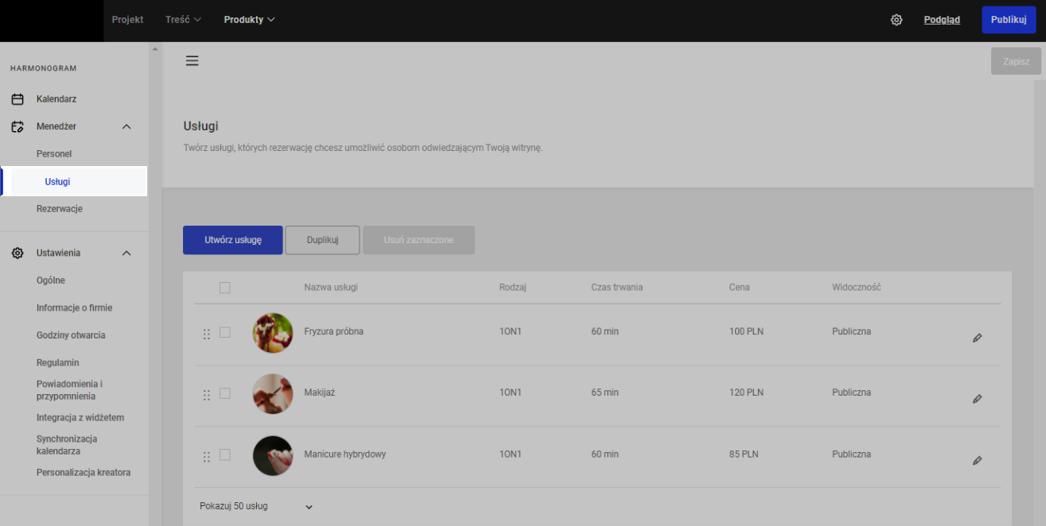Edit Makijaż service with pencil icon
This screenshot has width=1046, height=526.
[978, 399]
